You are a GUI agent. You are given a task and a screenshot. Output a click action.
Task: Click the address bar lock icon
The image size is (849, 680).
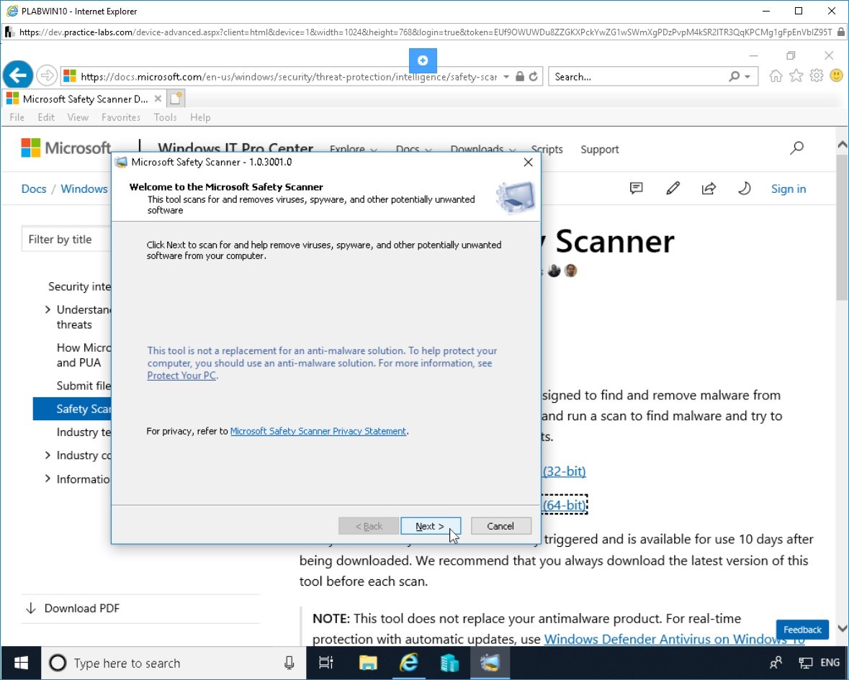click(x=519, y=77)
